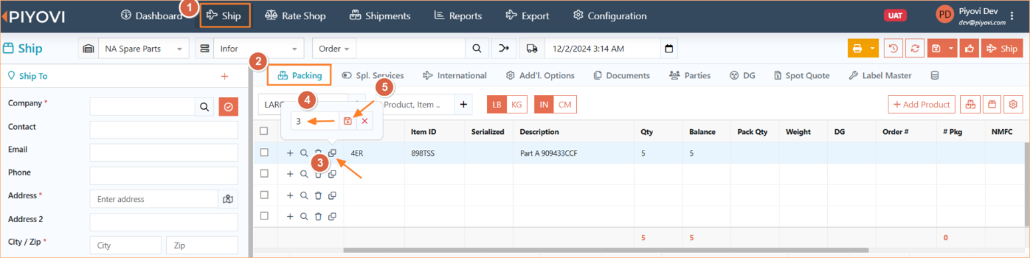Search companies with the Company lookup icon

coord(205,106)
